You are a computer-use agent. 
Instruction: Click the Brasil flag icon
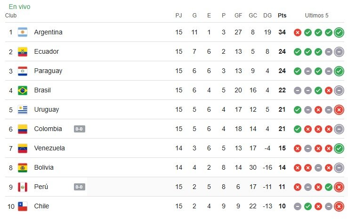(23, 90)
